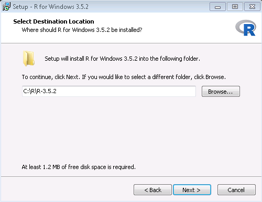262x202 pixels.
Task: Click the setup installer icon in title bar
Action: click(6, 6)
